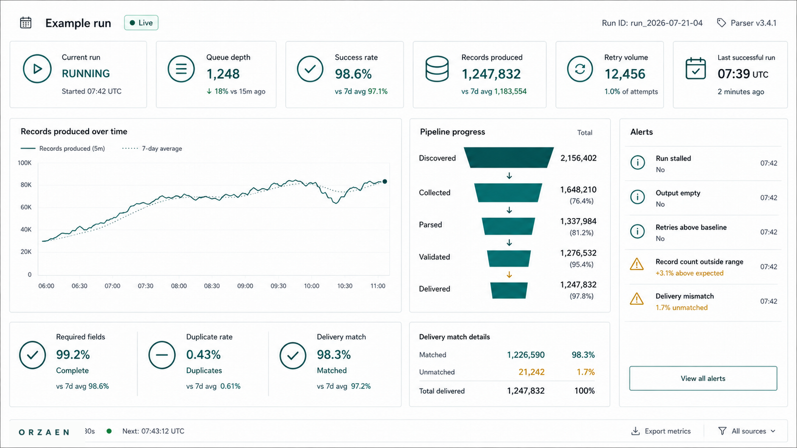The width and height of the screenshot is (797, 448).
Task: Click the Duplicate rate value 0.43%
Action: [x=203, y=354]
